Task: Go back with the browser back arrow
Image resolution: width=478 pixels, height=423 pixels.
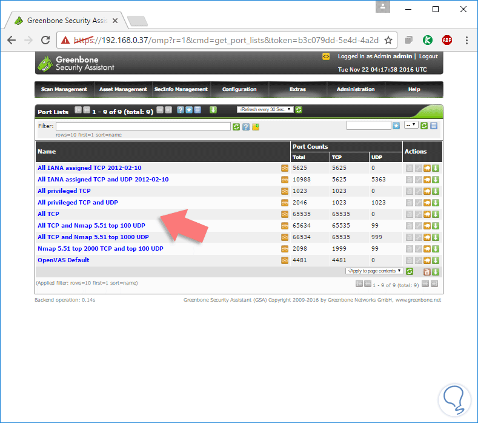Action: (12, 40)
